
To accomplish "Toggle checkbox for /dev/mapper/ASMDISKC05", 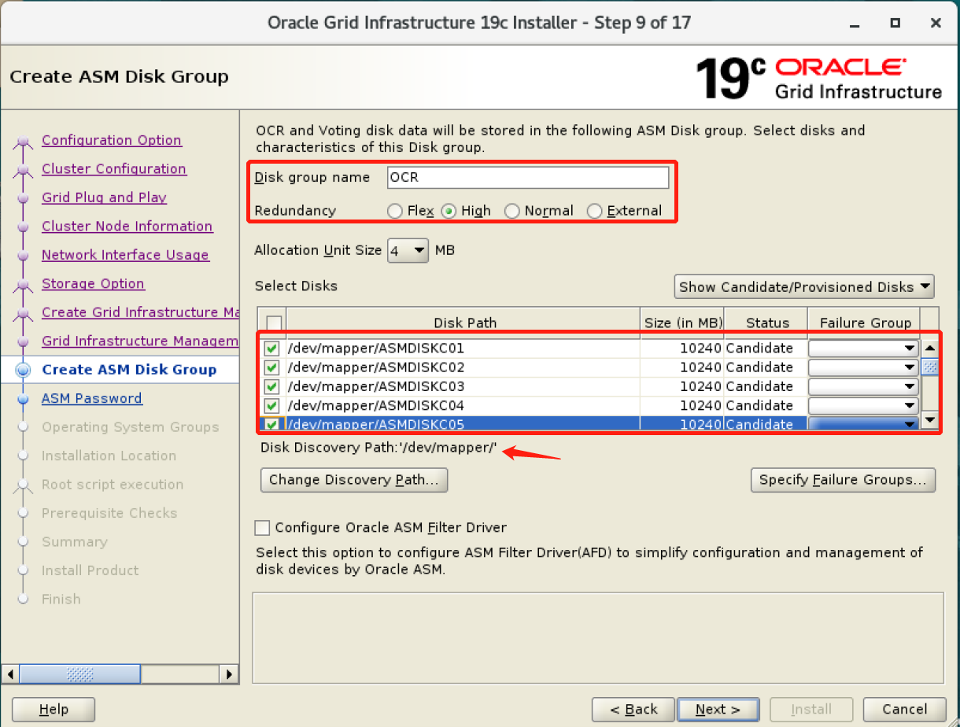I will pos(272,425).
